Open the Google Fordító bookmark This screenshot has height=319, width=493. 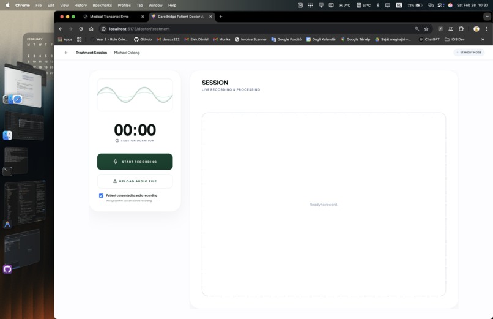[286, 39]
